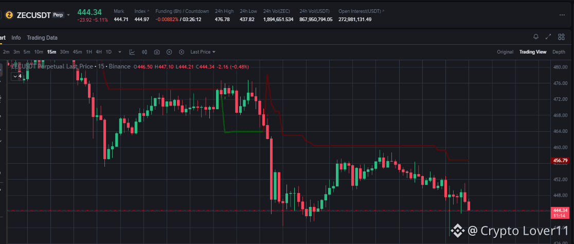Viewport: 574px width, 244px height.
Task: Open the indicators chart icon in toolbar
Action: [x=132, y=52]
